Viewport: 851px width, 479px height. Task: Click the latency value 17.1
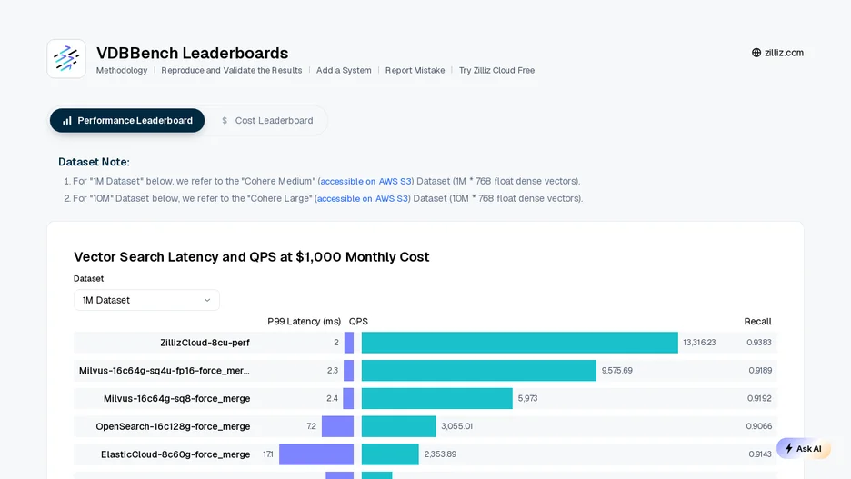(268, 454)
